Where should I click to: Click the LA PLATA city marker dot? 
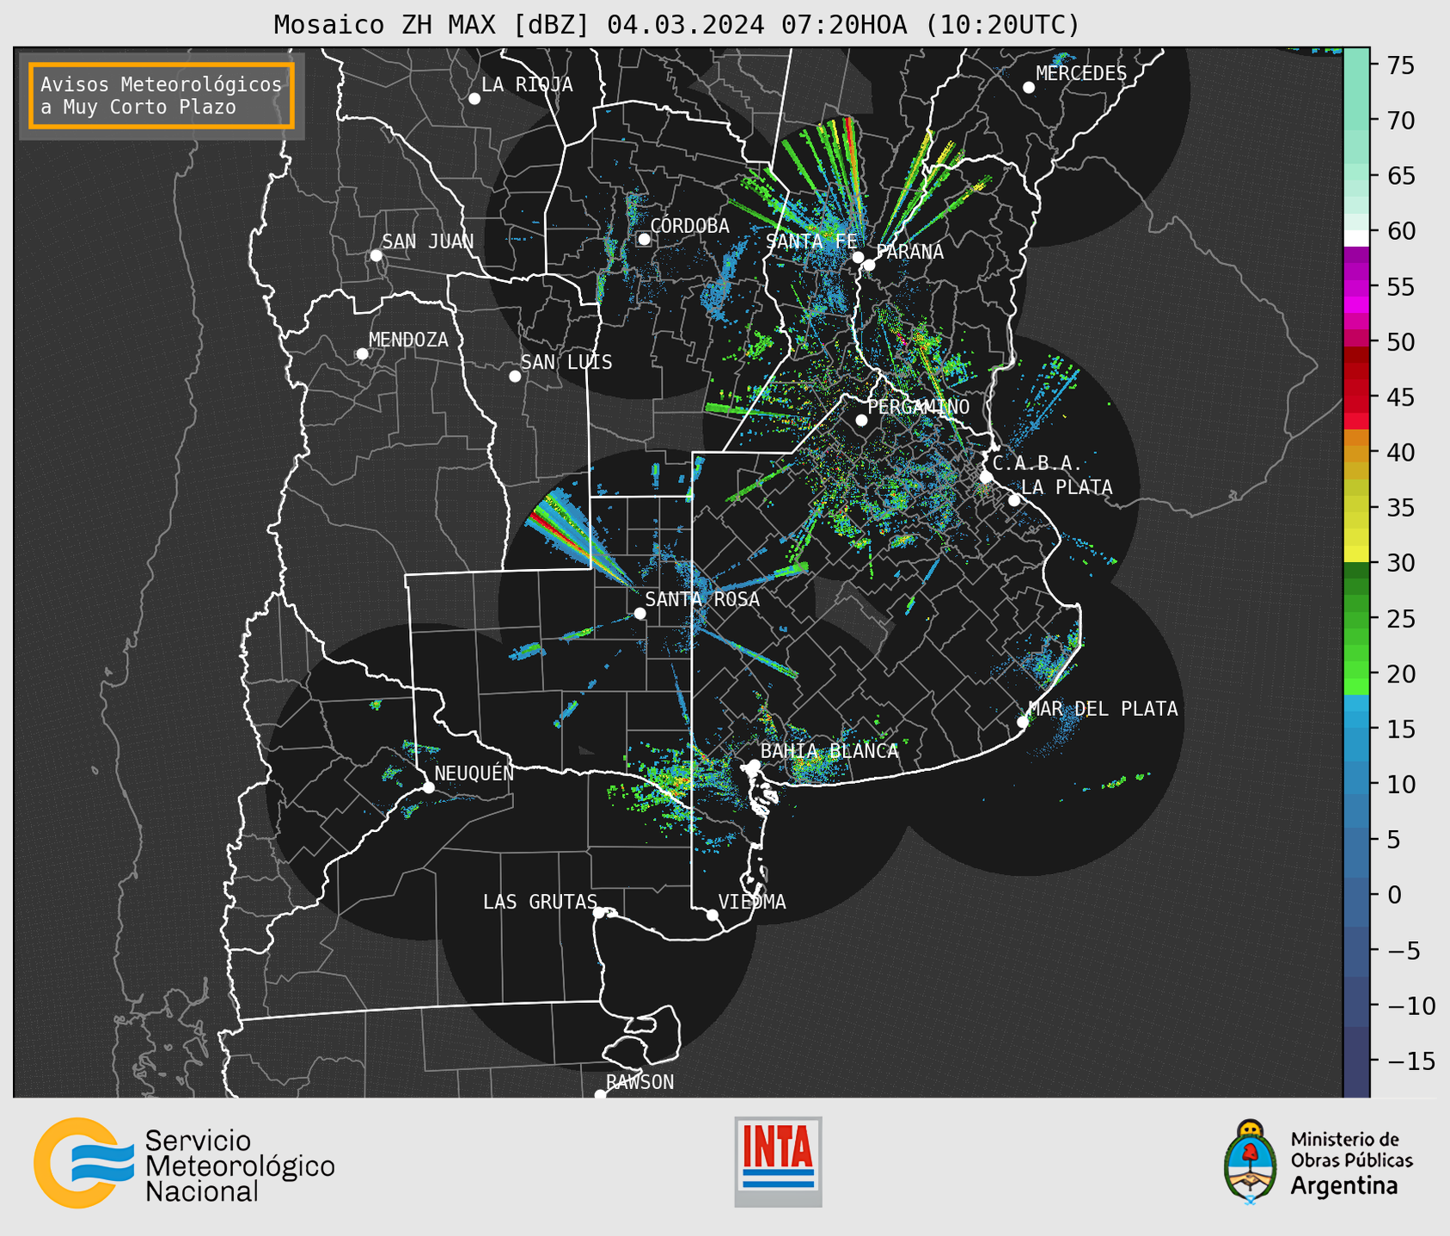tap(1014, 500)
